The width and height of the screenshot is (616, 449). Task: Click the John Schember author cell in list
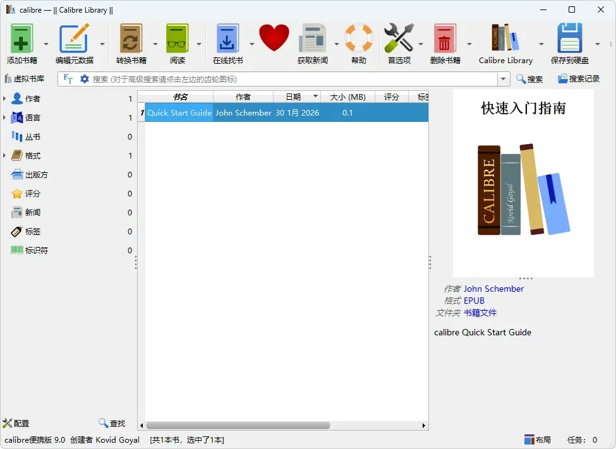(x=243, y=113)
